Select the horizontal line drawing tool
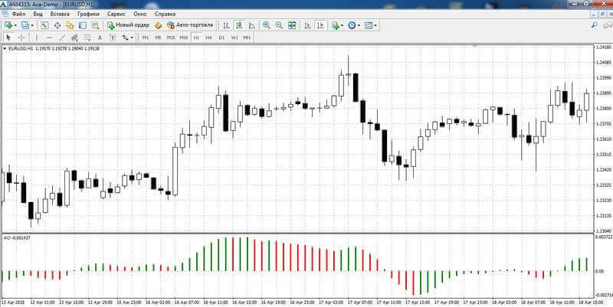Image resolution: width=613 pixels, height=307 pixels. pos(49,38)
